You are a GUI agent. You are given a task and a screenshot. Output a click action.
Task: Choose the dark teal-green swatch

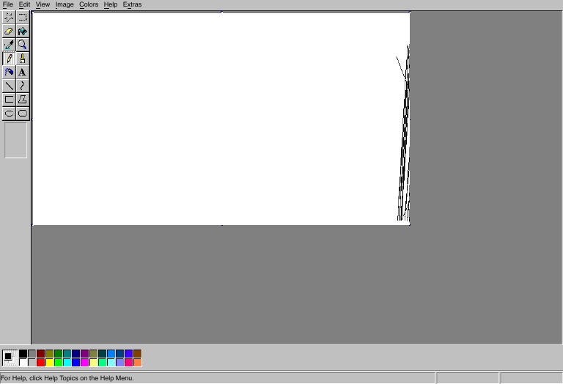[103, 354]
